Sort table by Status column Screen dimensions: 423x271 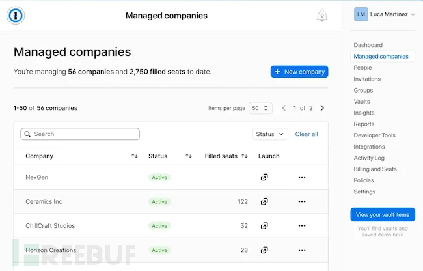pos(189,156)
